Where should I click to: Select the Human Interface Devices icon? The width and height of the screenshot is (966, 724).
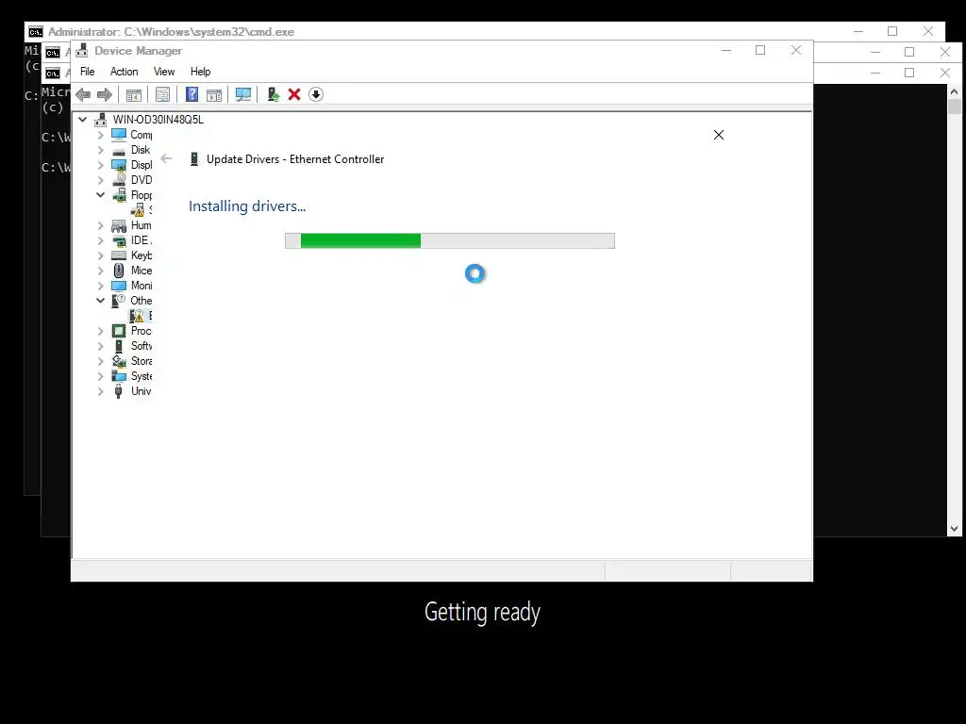119,225
